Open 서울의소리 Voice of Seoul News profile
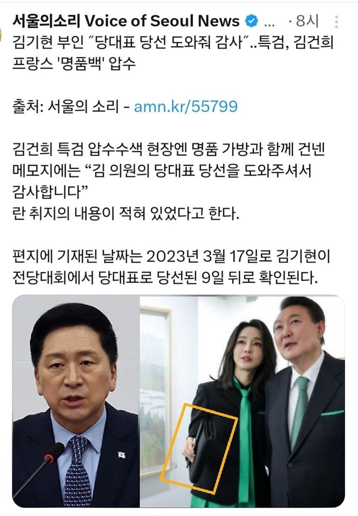 coord(126,21)
